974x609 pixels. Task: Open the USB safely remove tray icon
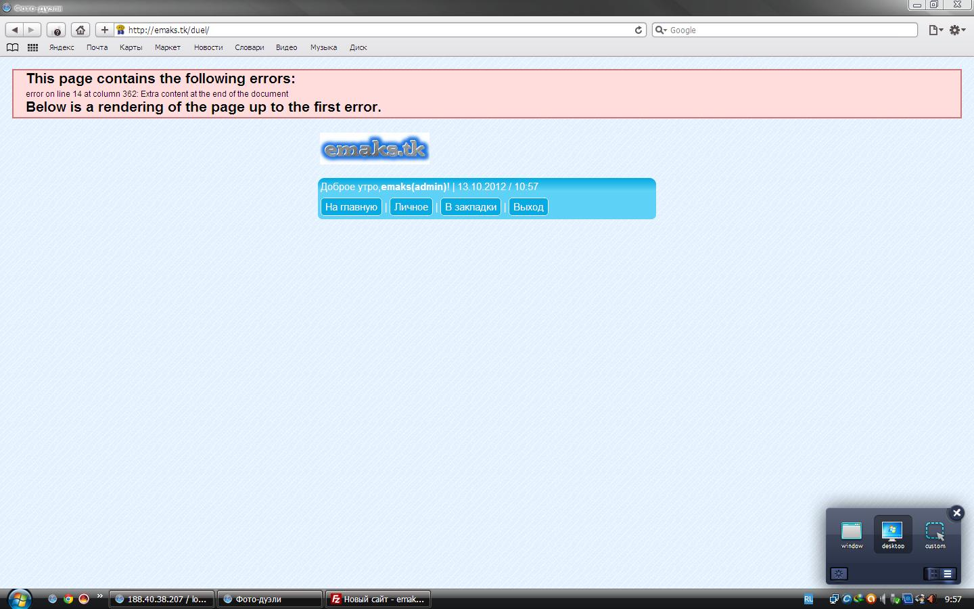click(x=895, y=599)
